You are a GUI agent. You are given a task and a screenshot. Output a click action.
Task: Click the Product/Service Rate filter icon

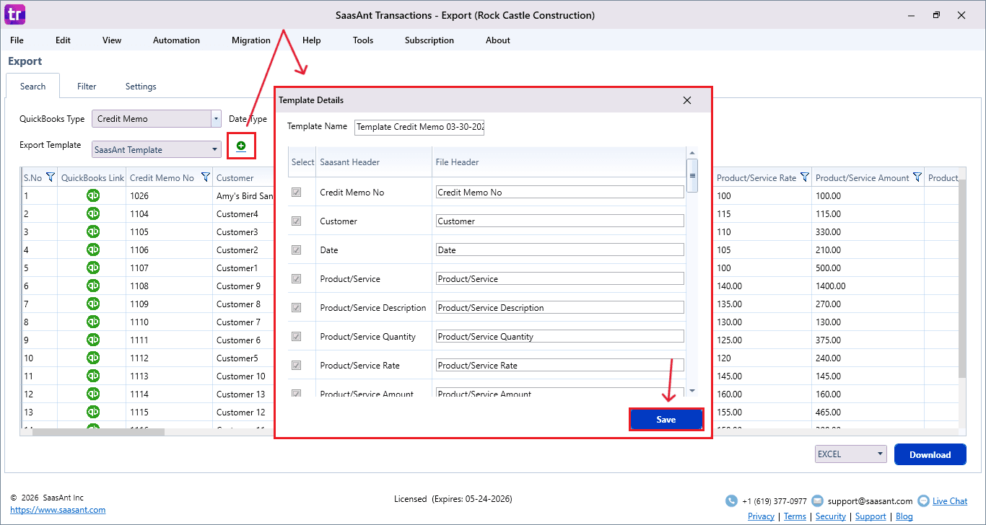click(804, 177)
